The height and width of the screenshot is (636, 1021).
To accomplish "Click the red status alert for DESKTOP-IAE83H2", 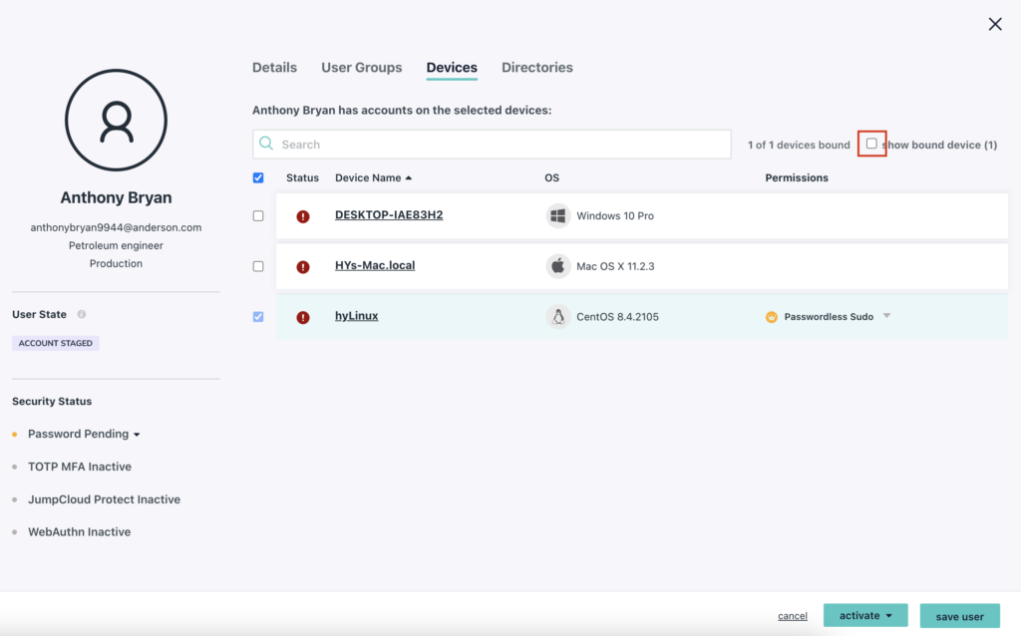I will click(x=303, y=216).
